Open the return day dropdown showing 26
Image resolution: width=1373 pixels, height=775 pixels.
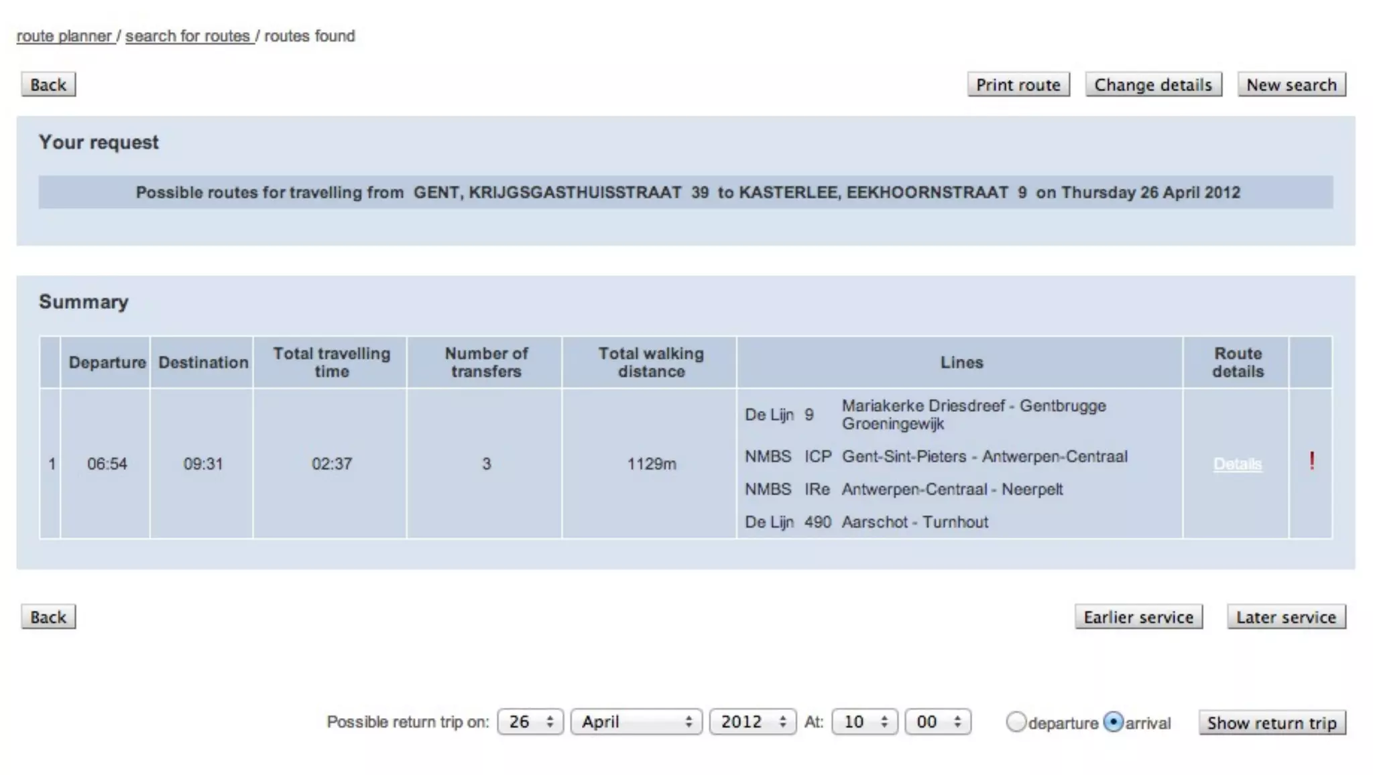pyautogui.click(x=530, y=722)
